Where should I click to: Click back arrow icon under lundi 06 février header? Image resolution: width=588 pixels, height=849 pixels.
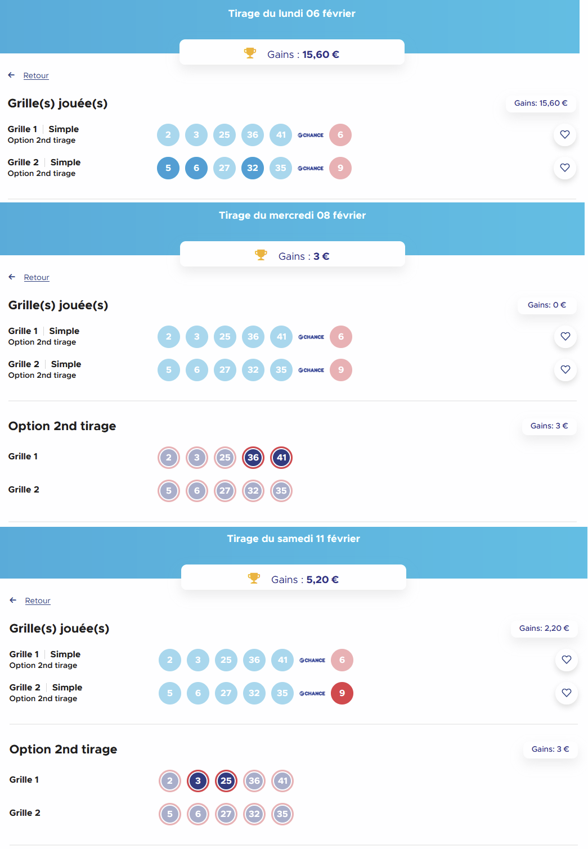tap(11, 75)
